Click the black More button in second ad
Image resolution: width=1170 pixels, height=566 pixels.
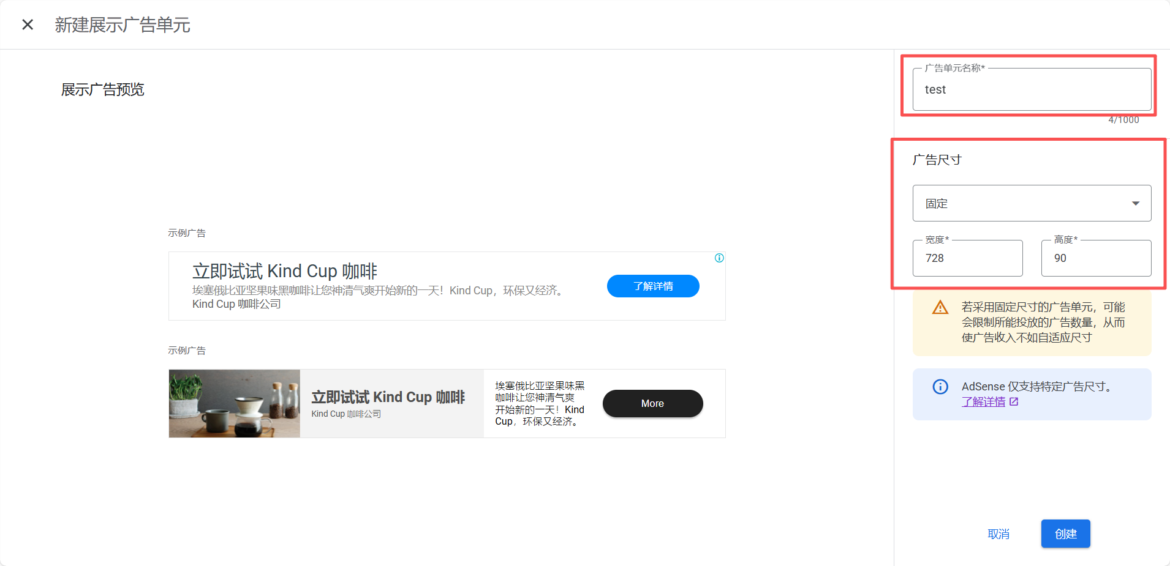pyautogui.click(x=652, y=403)
